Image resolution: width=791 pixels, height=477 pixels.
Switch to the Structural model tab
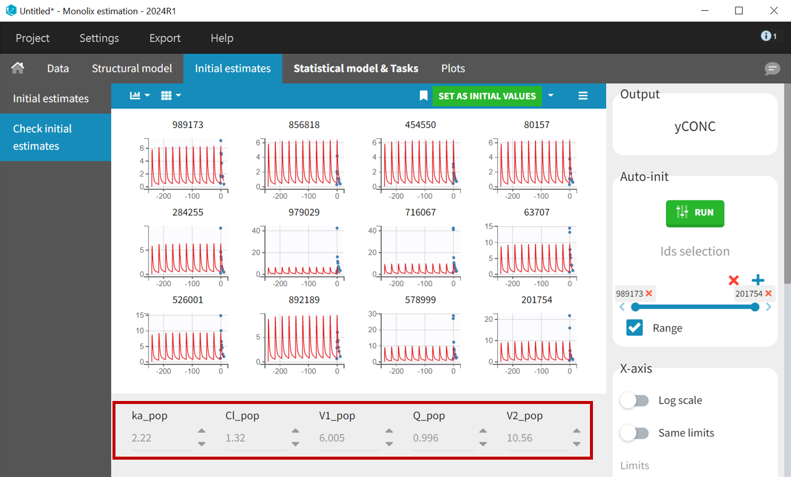click(132, 68)
